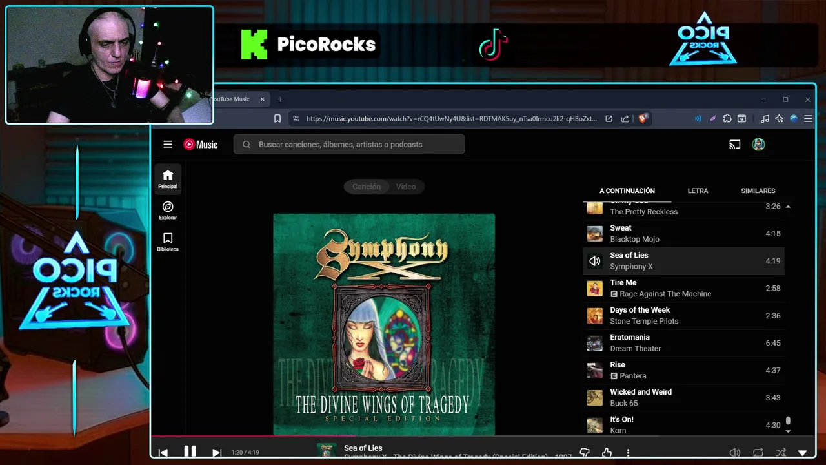826x465 pixels.
Task: Click the browser address bar URL
Action: pyautogui.click(x=451, y=119)
